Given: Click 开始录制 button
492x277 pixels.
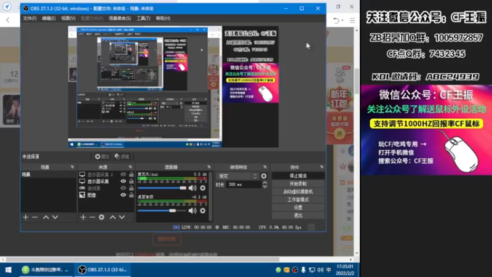Looking at the screenshot, I should (x=298, y=183).
